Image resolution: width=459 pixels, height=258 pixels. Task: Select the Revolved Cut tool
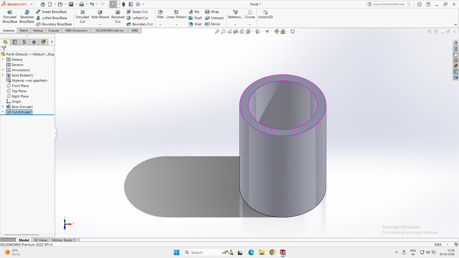118,16
